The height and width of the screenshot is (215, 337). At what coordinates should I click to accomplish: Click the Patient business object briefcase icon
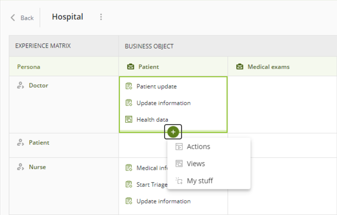[x=130, y=67]
